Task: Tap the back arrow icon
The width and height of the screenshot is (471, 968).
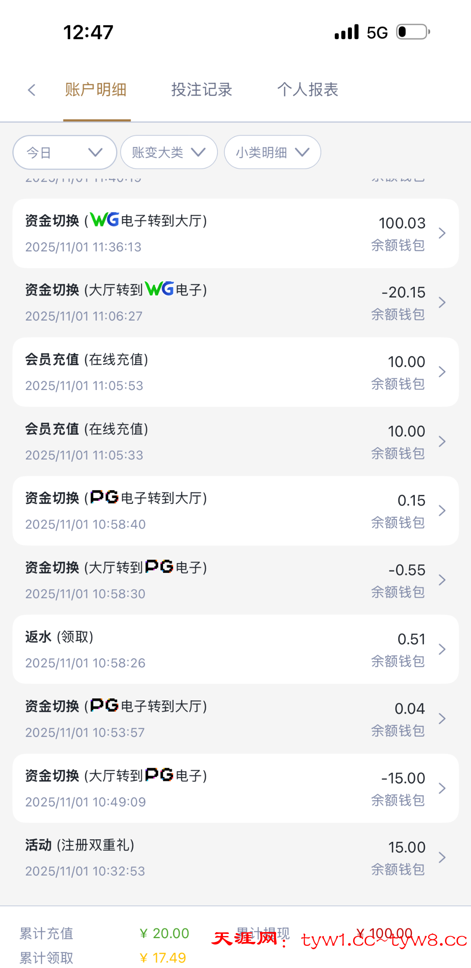Action: point(31,90)
